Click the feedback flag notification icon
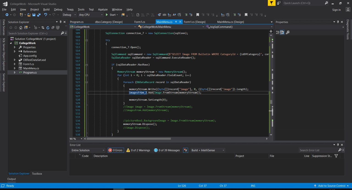352x190 pixels. point(271,3)
